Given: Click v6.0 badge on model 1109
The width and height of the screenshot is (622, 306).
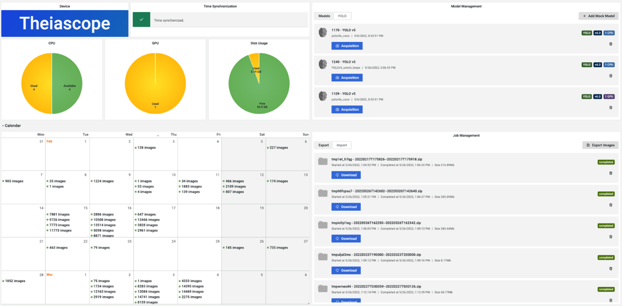Looking at the screenshot, I should point(598,97).
